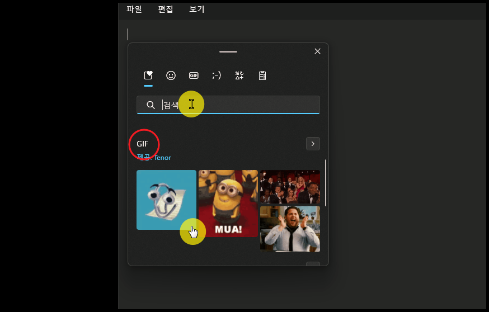Select the applauding audience GIF
This screenshot has height=312, width=489.
[290, 187]
